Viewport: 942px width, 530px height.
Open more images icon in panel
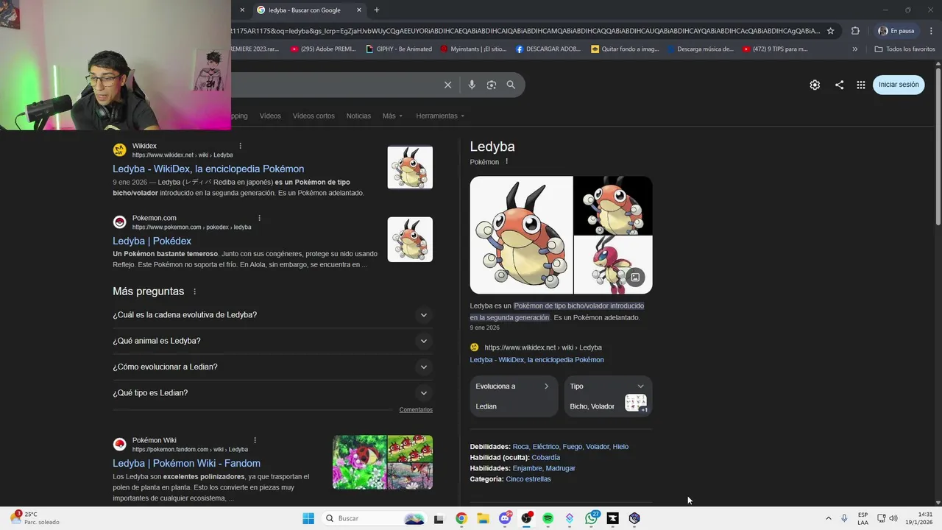(635, 278)
